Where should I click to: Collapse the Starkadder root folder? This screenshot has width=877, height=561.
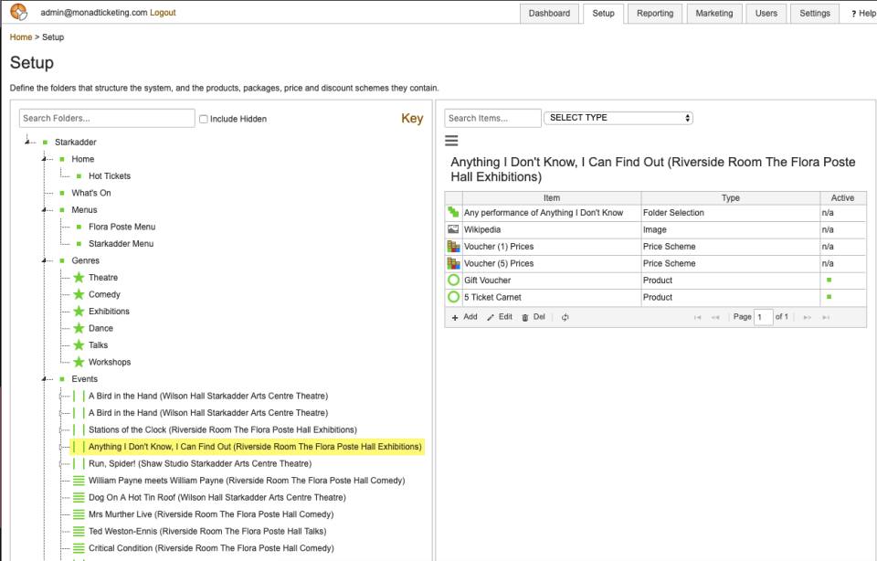26,142
